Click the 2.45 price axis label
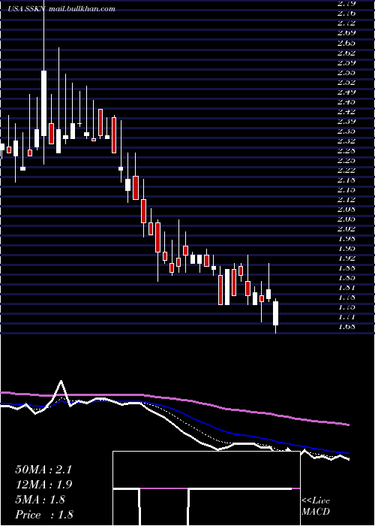This screenshot has width=375, height=526. click(346, 101)
